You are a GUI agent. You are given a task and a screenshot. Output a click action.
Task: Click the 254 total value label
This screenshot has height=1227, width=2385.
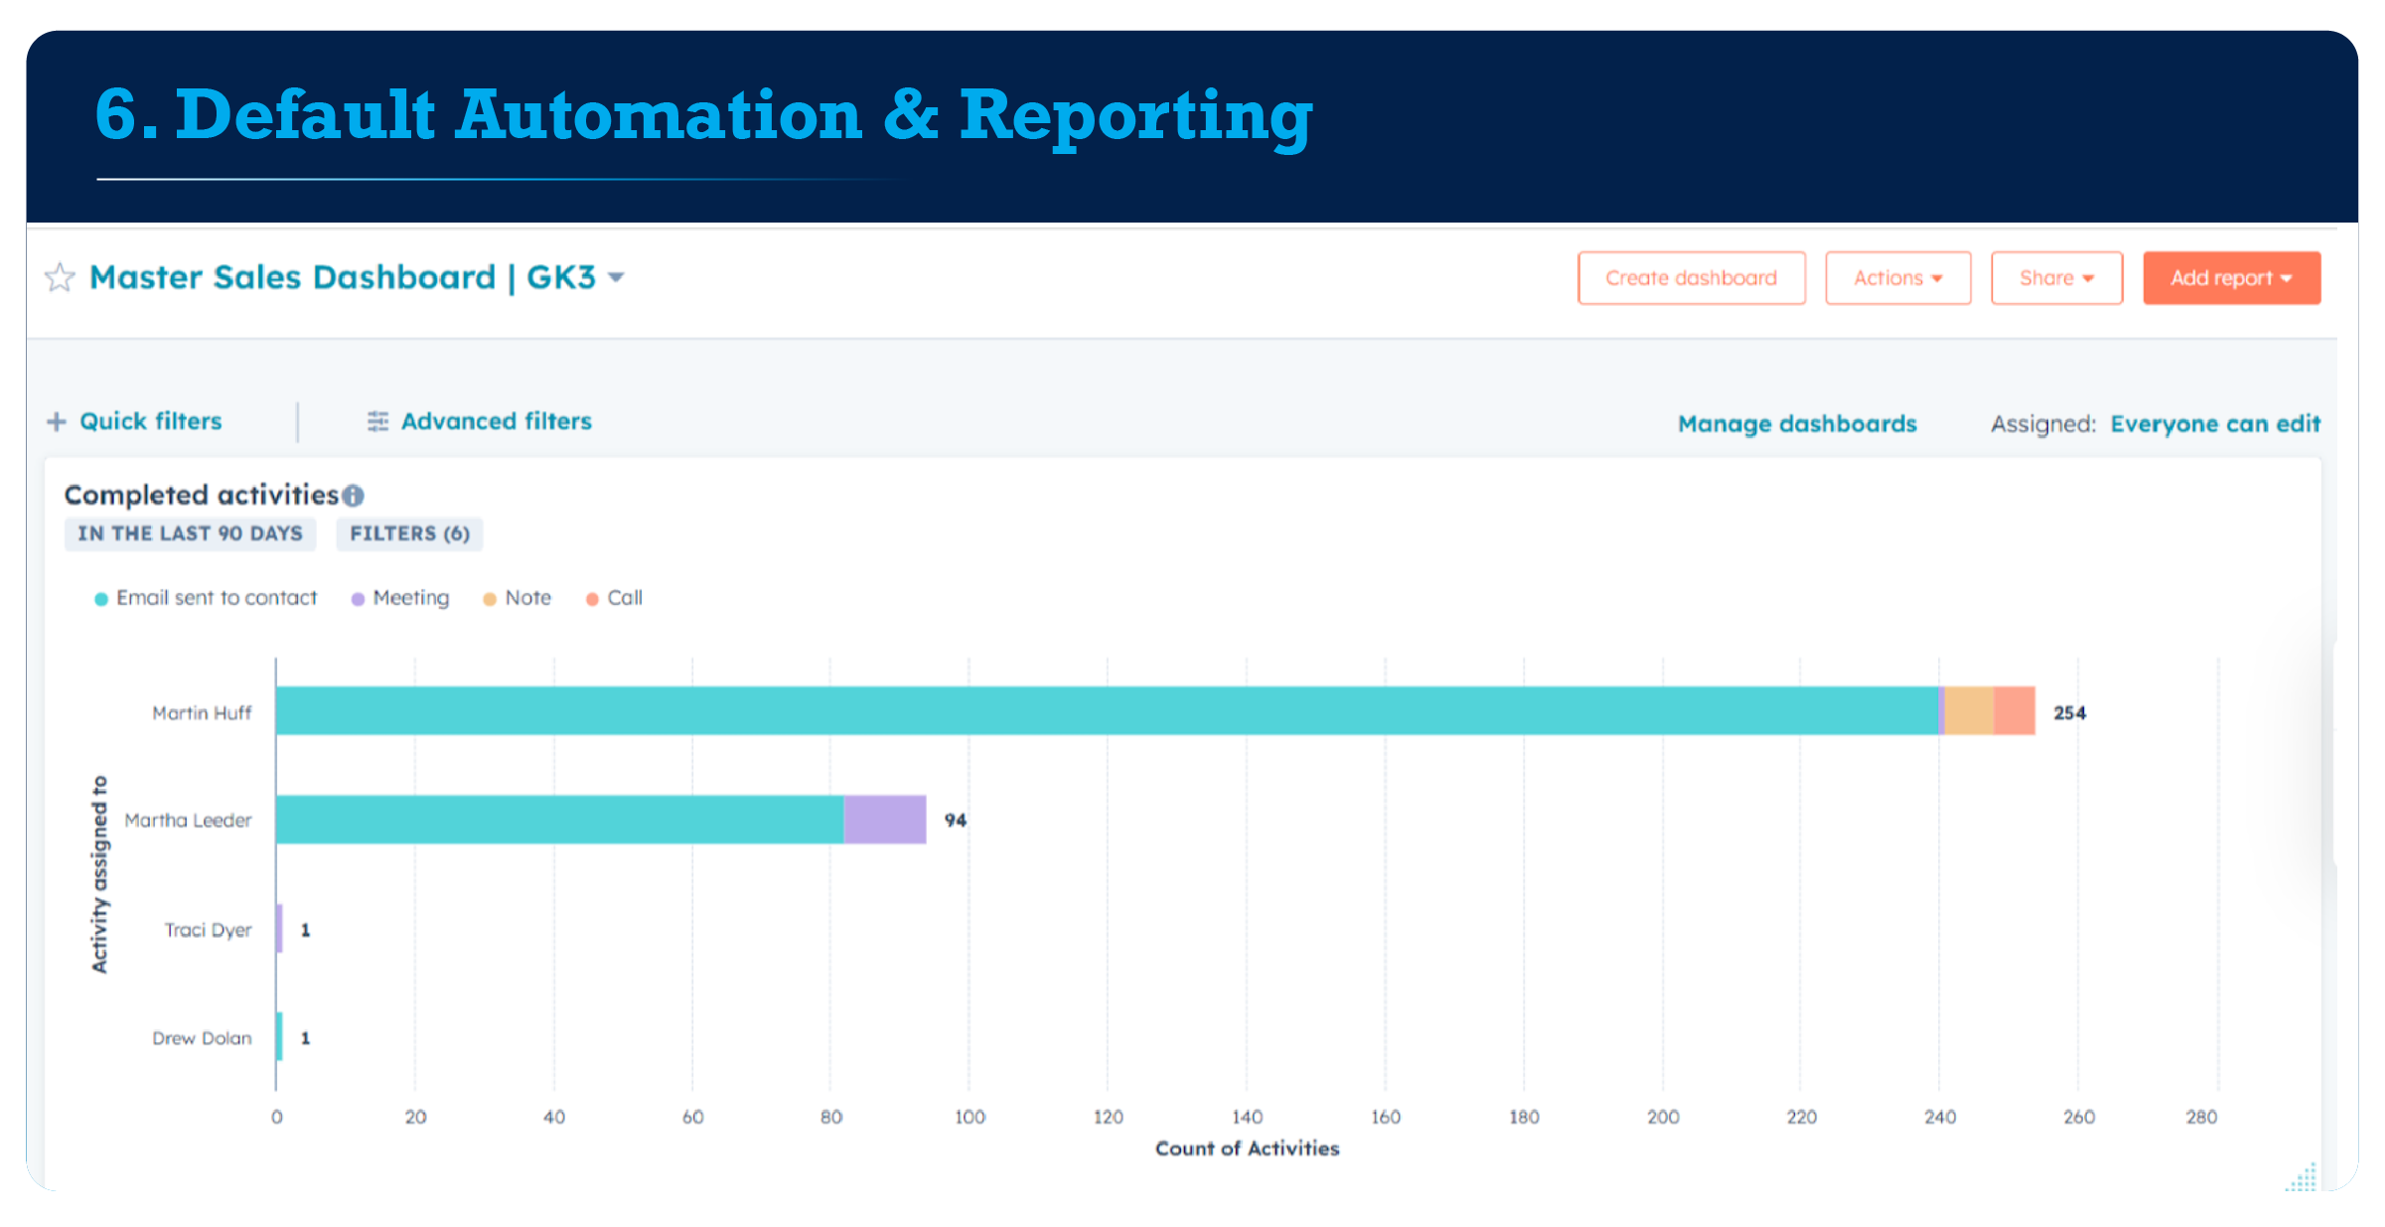pyautogui.click(x=2070, y=712)
